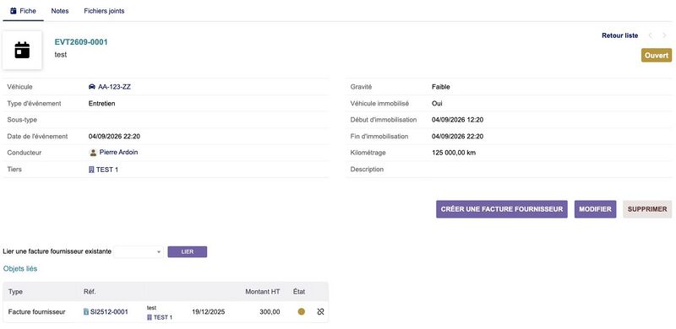Click the Ouvert status badge
The image size is (676, 329).
pos(657,55)
